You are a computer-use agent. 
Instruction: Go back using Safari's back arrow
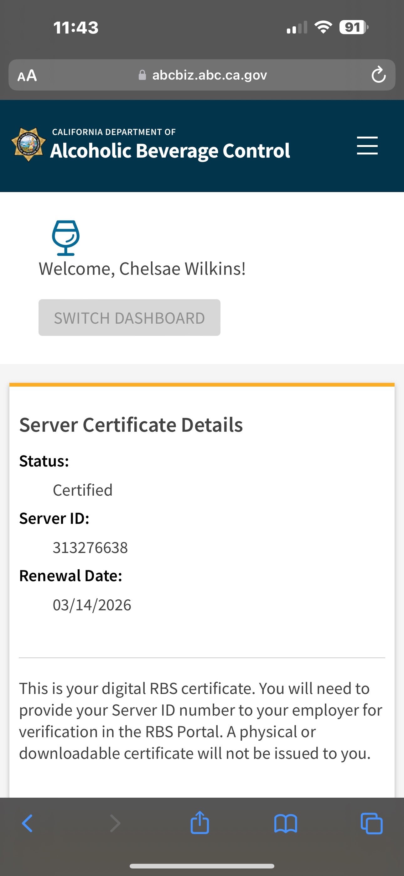point(27,823)
